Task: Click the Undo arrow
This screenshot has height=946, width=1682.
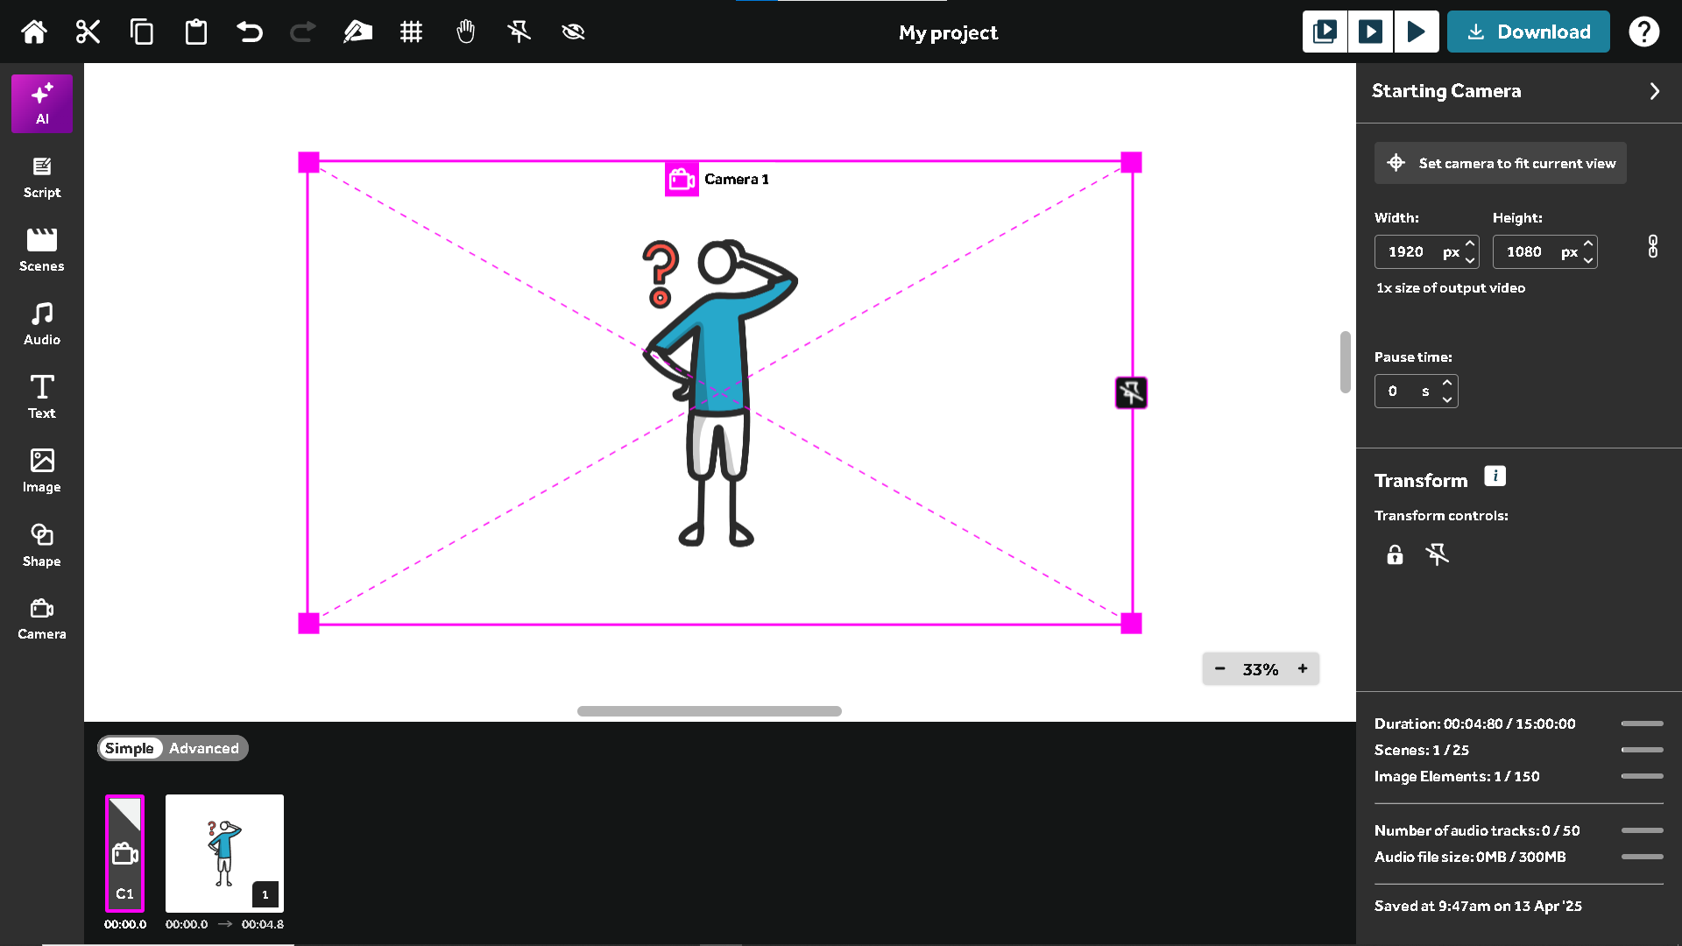Action: click(x=250, y=32)
